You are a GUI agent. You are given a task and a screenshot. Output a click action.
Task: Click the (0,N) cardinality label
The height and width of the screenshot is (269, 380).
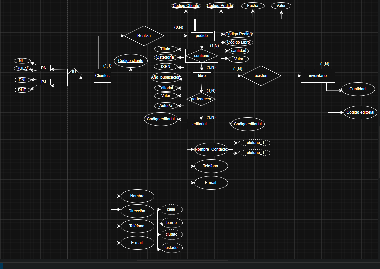tap(179, 27)
